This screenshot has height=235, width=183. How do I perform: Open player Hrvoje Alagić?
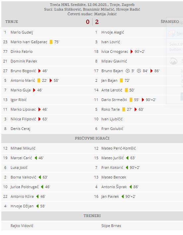[x=113, y=32]
